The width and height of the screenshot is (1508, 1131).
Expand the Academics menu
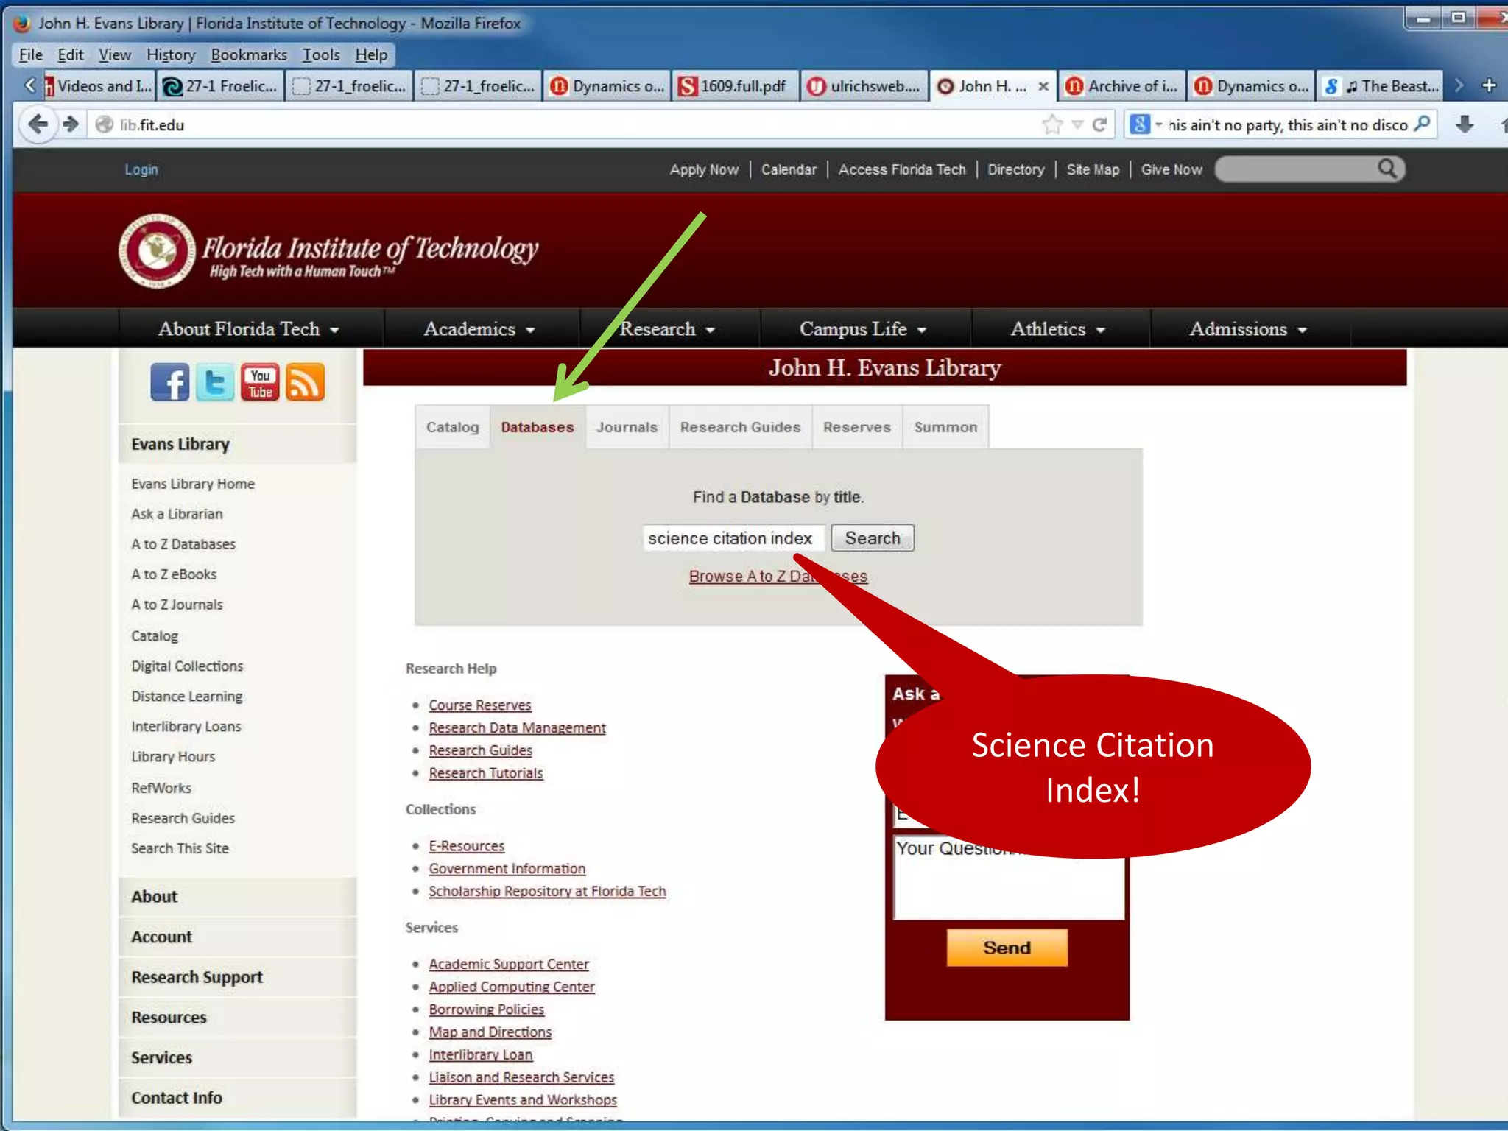pyautogui.click(x=479, y=328)
